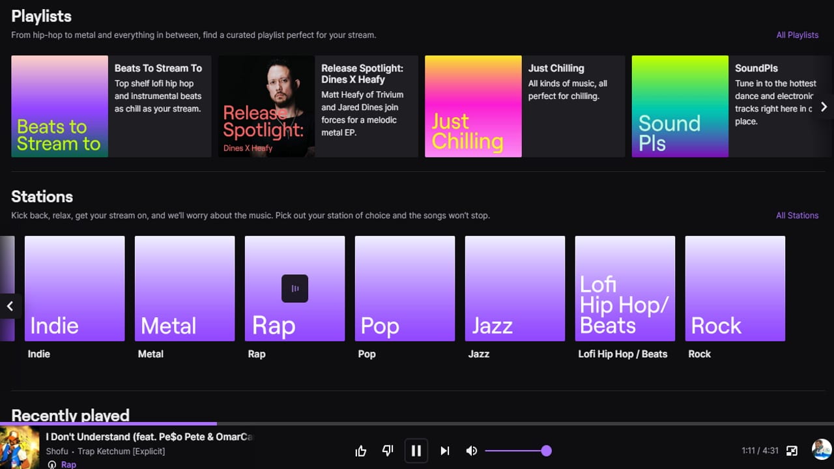Click the play icon on the Rap station
Image resolution: width=834 pixels, height=469 pixels.
[x=295, y=288]
